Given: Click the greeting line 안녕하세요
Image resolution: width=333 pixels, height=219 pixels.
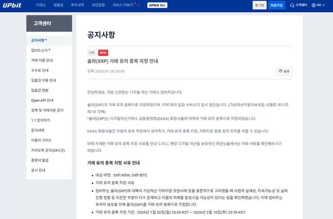Looking at the screenshot, I should [135, 92].
